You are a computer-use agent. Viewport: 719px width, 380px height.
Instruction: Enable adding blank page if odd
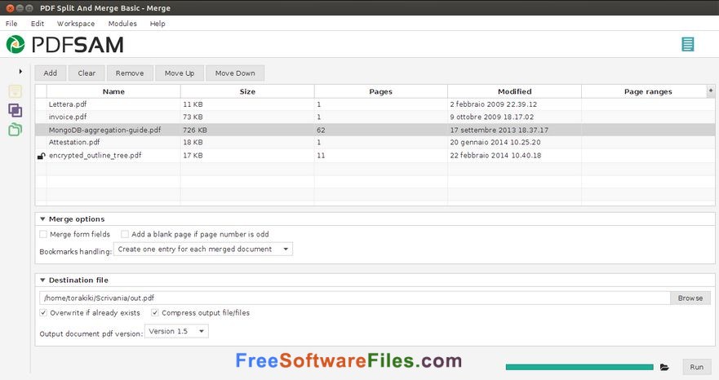click(125, 234)
